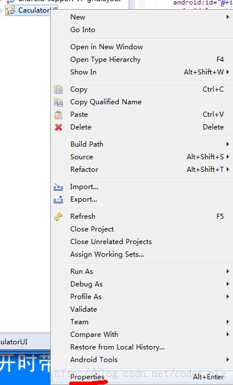Expand the Run As submenu arrow

point(228,272)
